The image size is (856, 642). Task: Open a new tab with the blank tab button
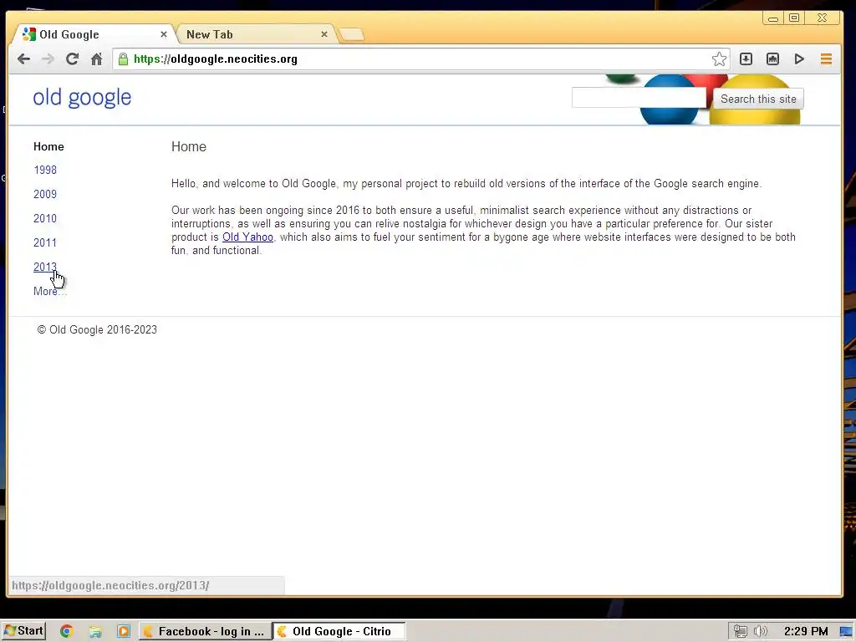coord(351,35)
